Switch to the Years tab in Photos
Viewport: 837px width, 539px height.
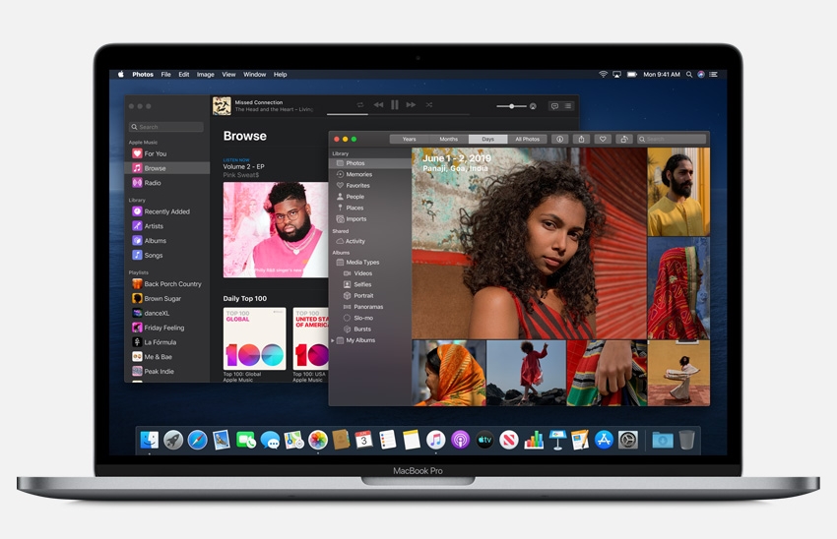coord(409,140)
